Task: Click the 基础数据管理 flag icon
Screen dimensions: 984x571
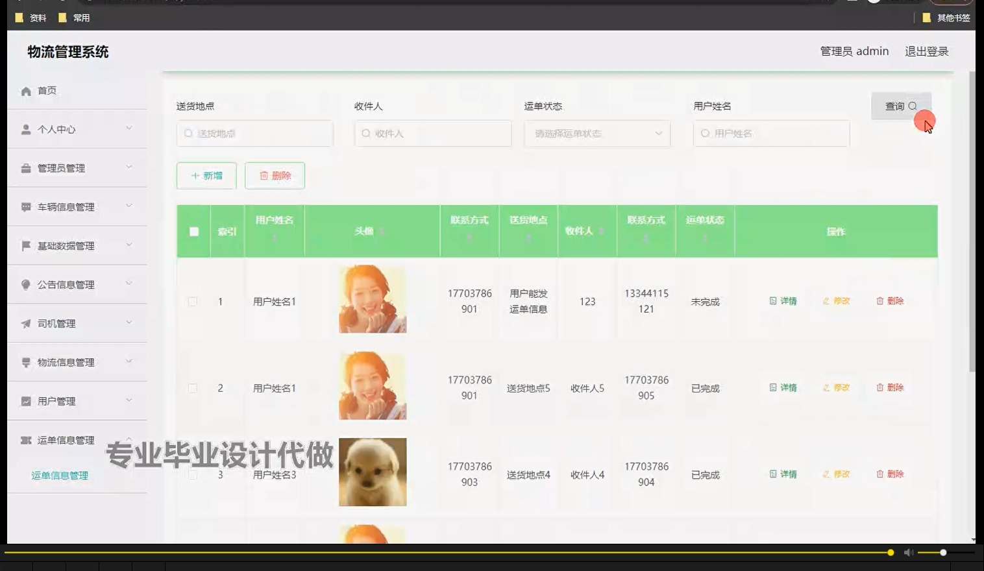Action: point(26,246)
